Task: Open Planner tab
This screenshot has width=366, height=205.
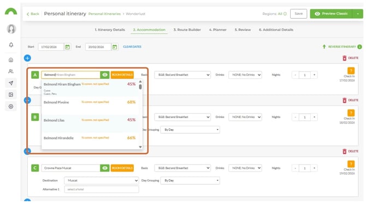Action: pyautogui.click(x=217, y=30)
